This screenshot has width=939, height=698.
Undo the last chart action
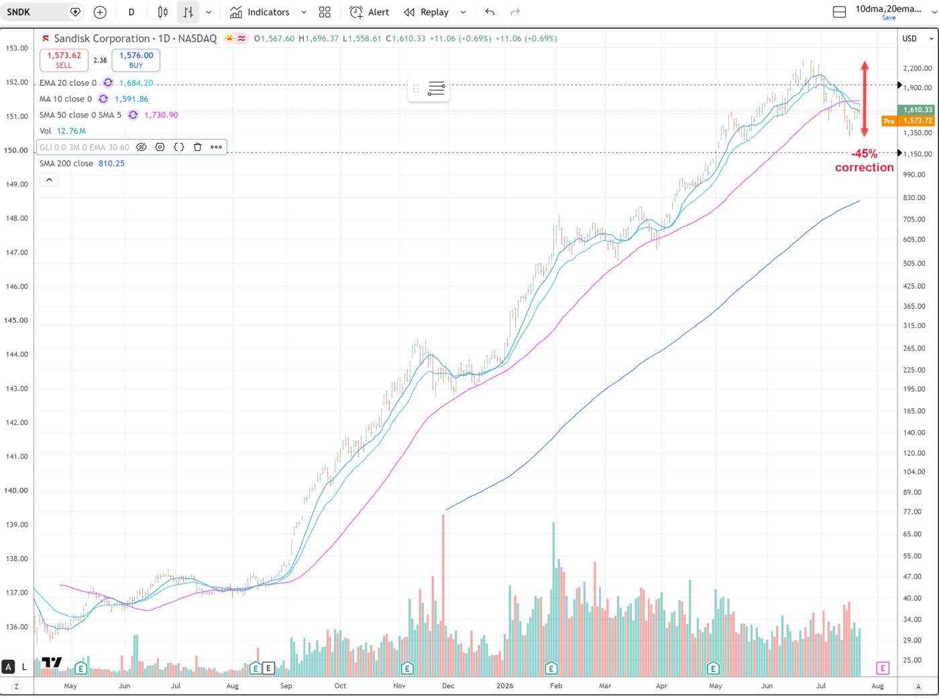[x=490, y=12]
